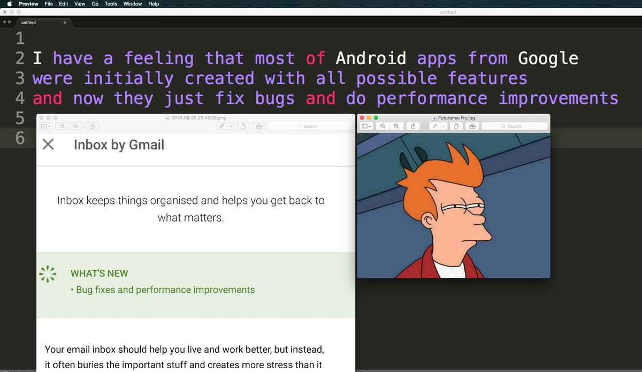Close the untitled tab via its dot

point(65,22)
